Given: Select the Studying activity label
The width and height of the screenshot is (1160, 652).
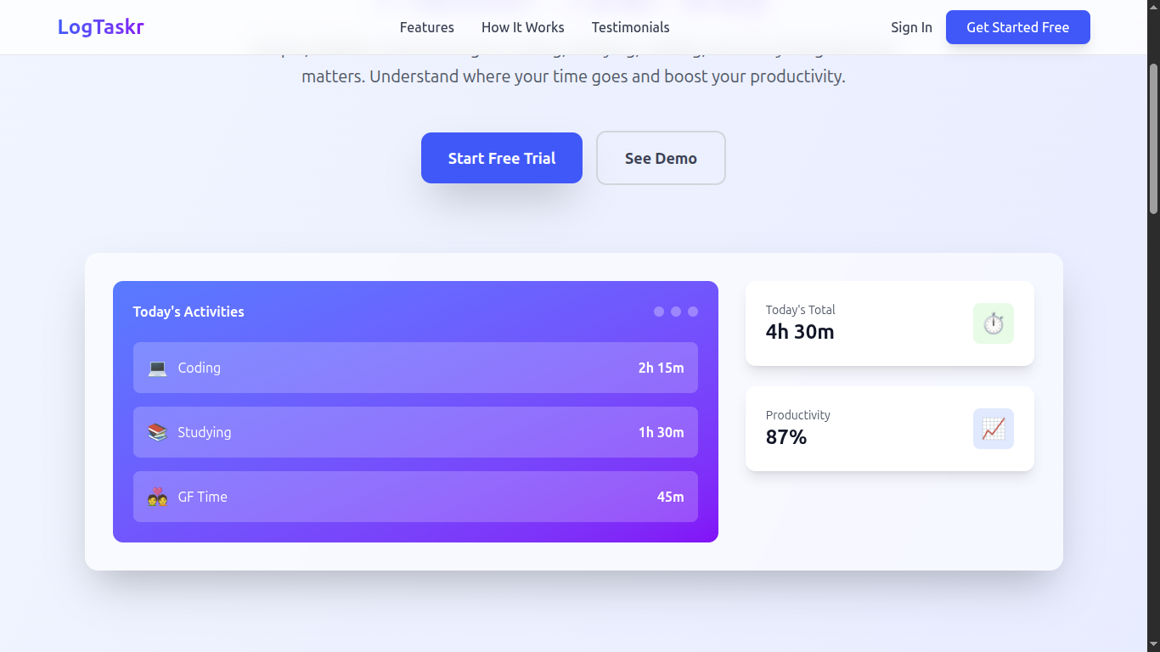Looking at the screenshot, I should [205, 432].
